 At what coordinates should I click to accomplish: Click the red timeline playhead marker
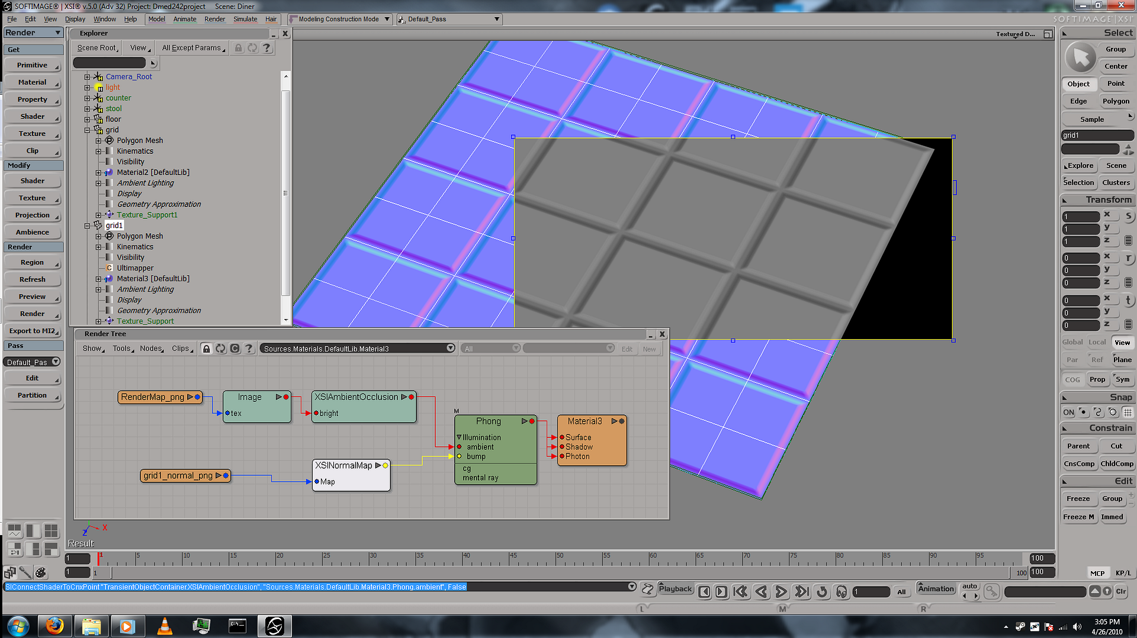tap(99, 558)
